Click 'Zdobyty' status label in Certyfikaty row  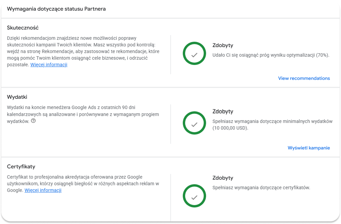[223, 178]
